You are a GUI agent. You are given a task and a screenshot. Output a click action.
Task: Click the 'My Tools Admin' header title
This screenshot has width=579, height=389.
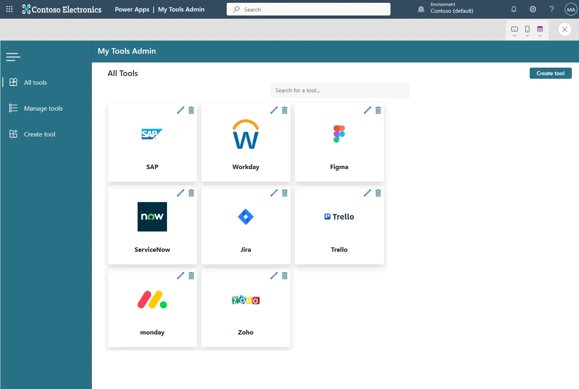pyautogui.click(x=127, y=51)
